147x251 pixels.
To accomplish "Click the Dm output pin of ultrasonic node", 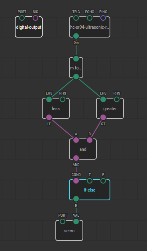I will (76, 36).
